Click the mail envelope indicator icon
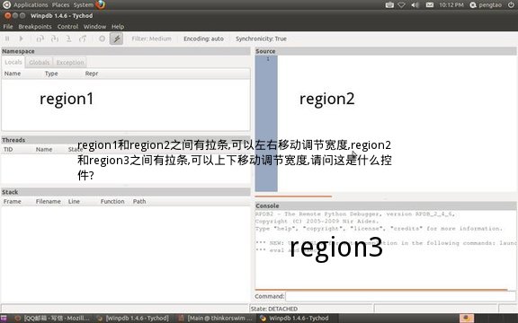This screenshot has width=518, height=323. point(430,5)
